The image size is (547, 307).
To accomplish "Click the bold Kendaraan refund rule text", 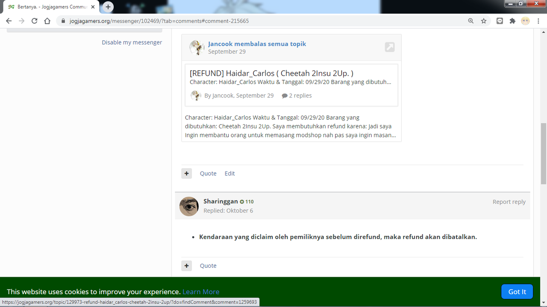I will pyautogui.click(x=338, y=237).
